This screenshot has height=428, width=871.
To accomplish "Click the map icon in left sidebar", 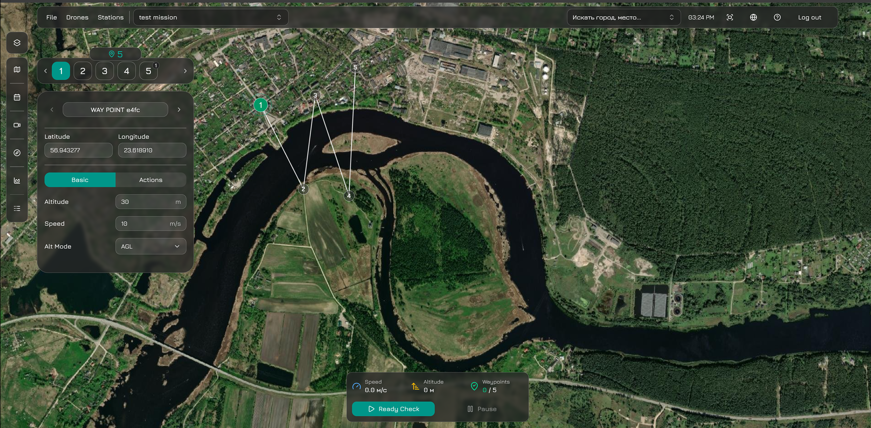I will [17, 70].
